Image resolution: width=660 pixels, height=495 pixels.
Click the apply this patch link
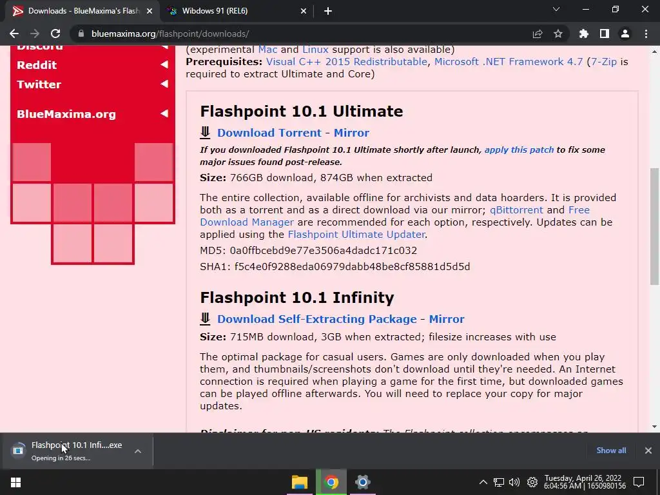tap(519, 150)
